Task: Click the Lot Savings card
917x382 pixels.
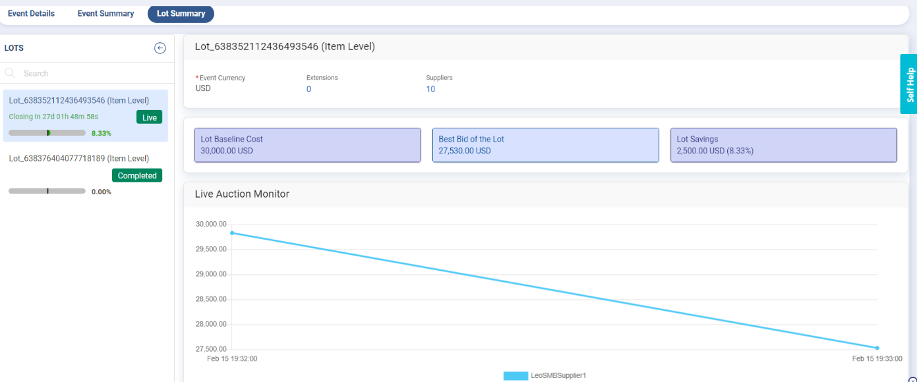Action: click(783, 145)
